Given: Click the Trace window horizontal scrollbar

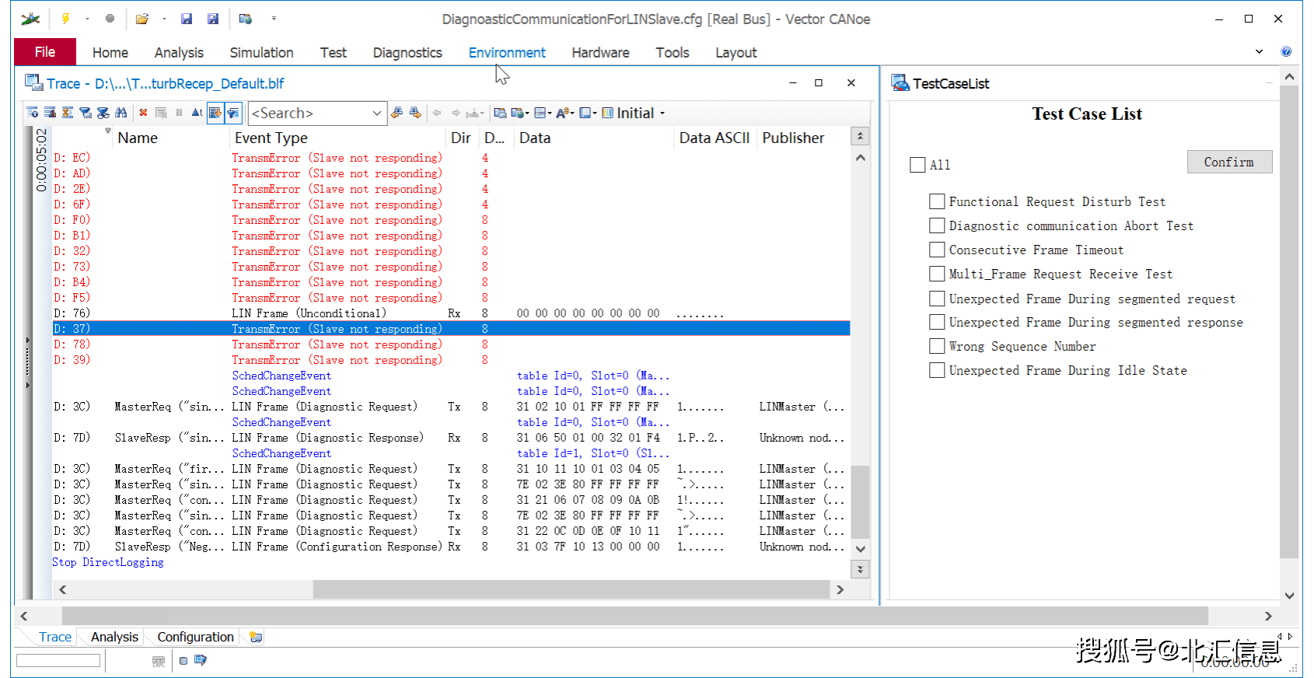Looking at the screenshot, I should coord(571,589).
